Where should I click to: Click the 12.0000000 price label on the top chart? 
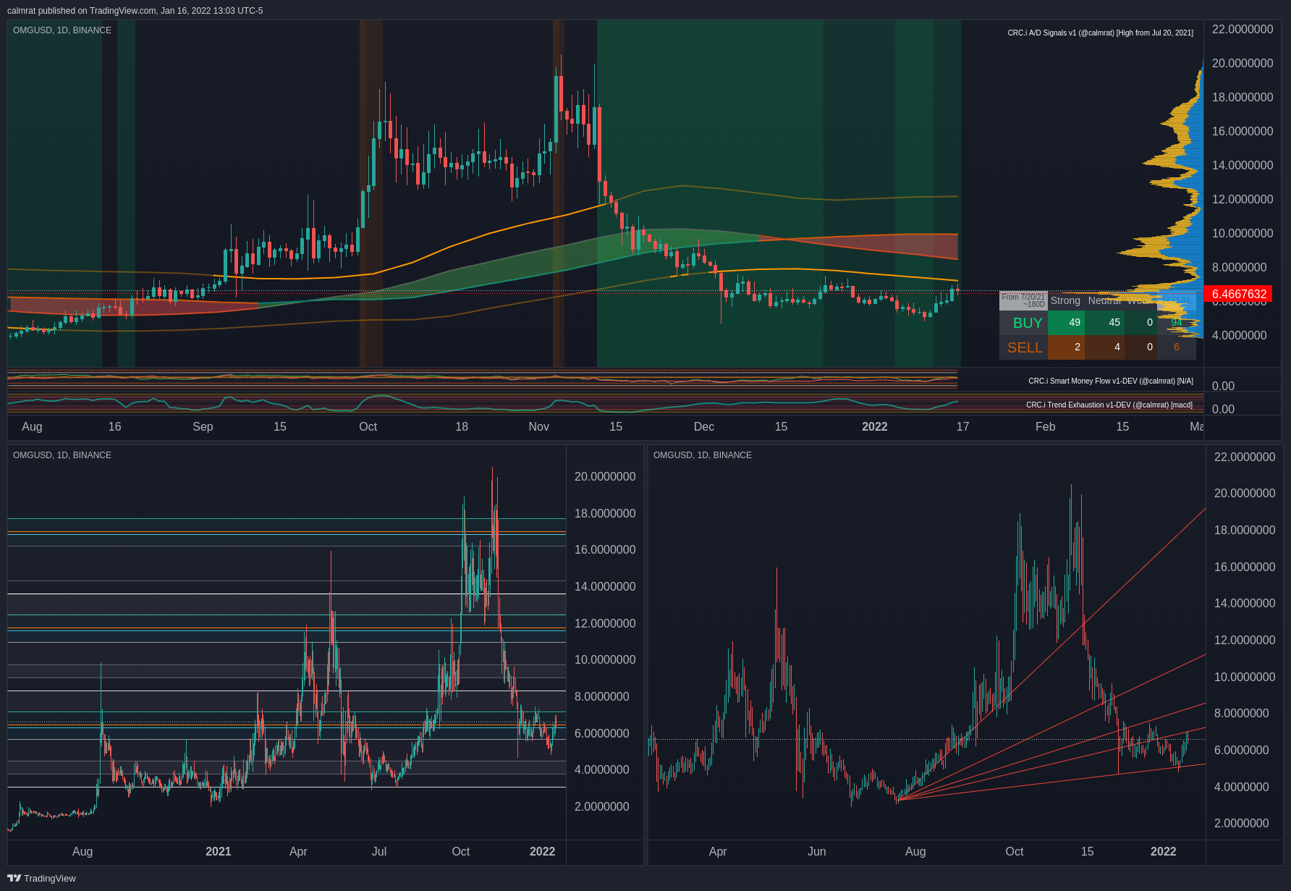point(1243,200)
